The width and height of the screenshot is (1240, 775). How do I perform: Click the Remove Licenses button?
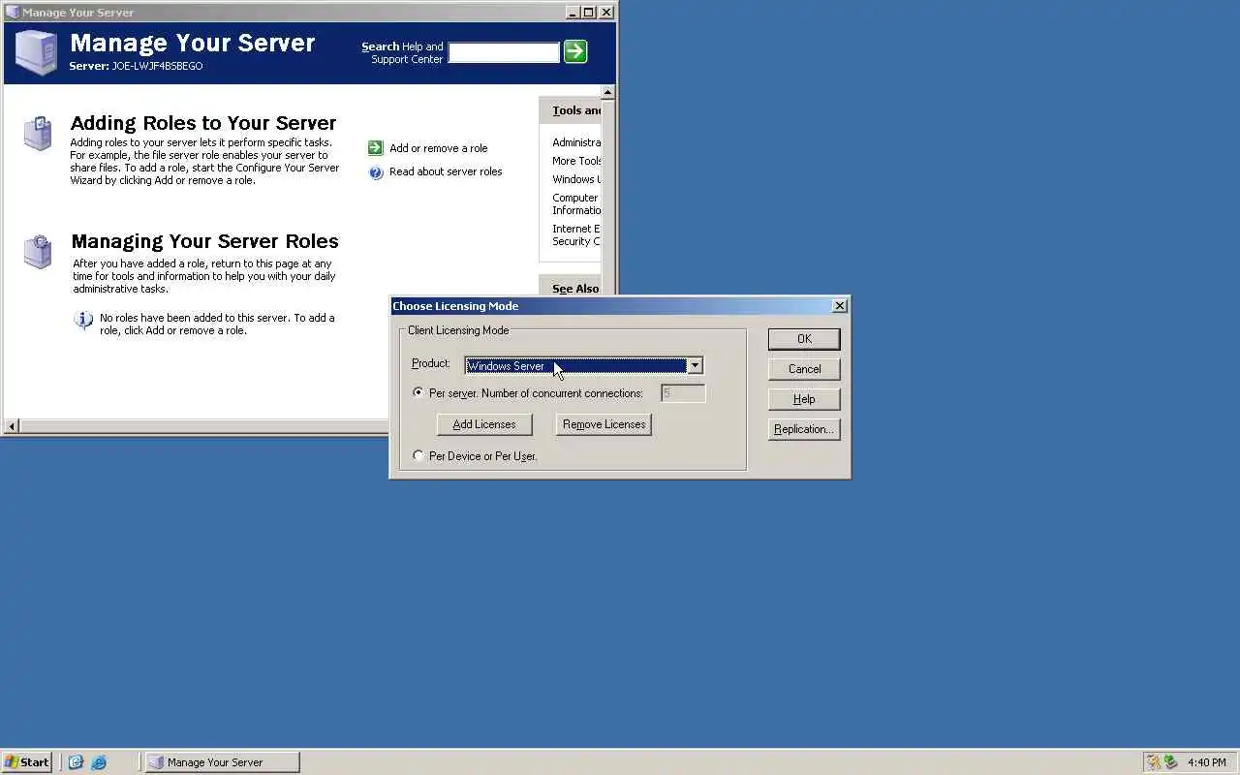click(604, 424)
